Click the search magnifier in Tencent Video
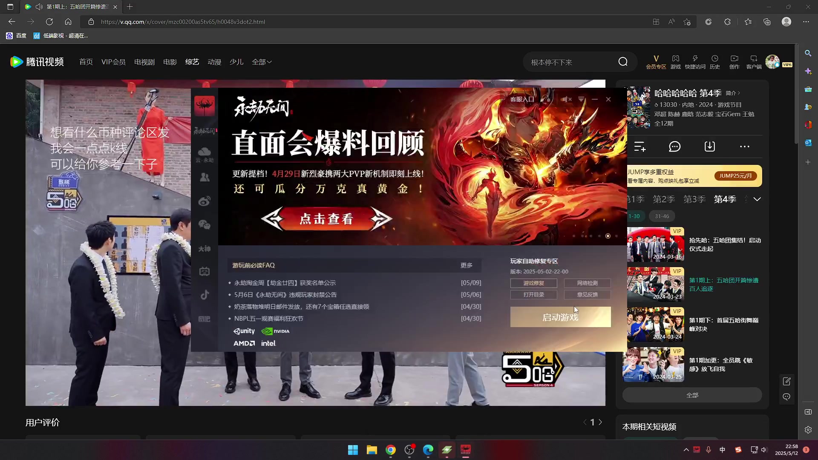 [623, 62]
